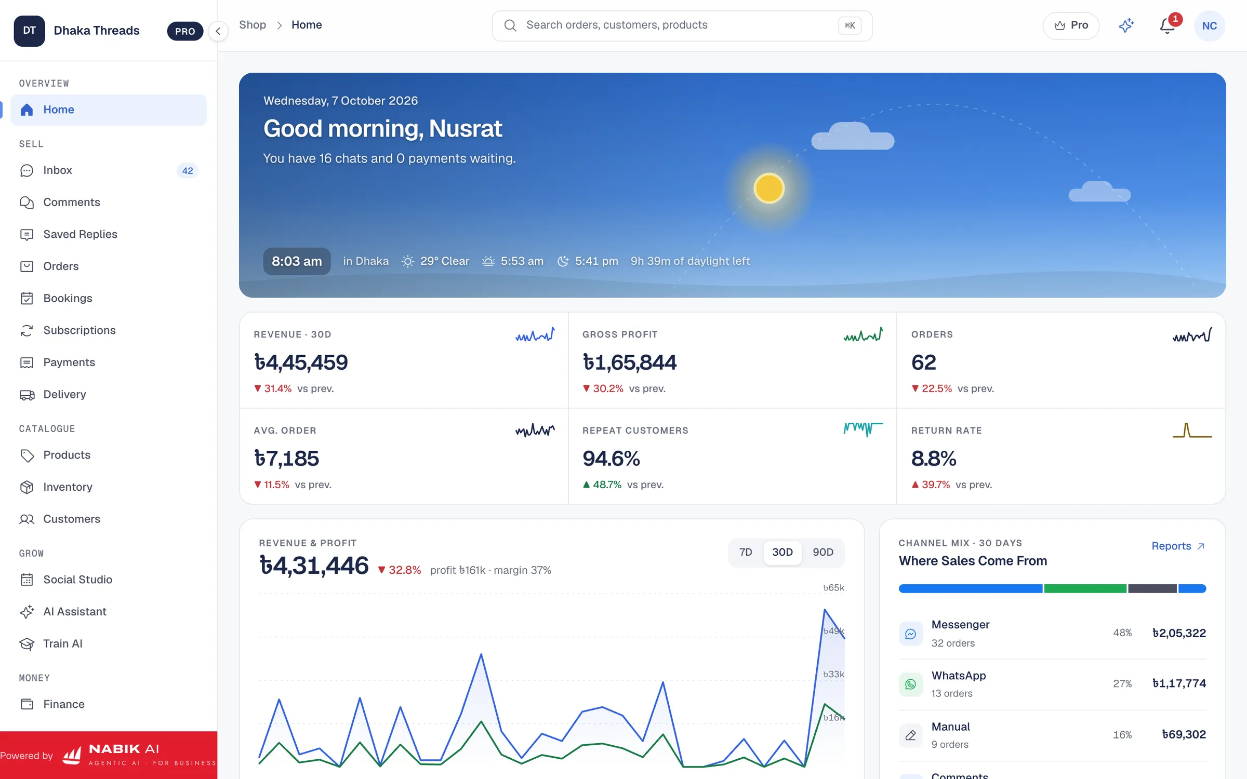Collapse the sidebar with chevron button

218,31
